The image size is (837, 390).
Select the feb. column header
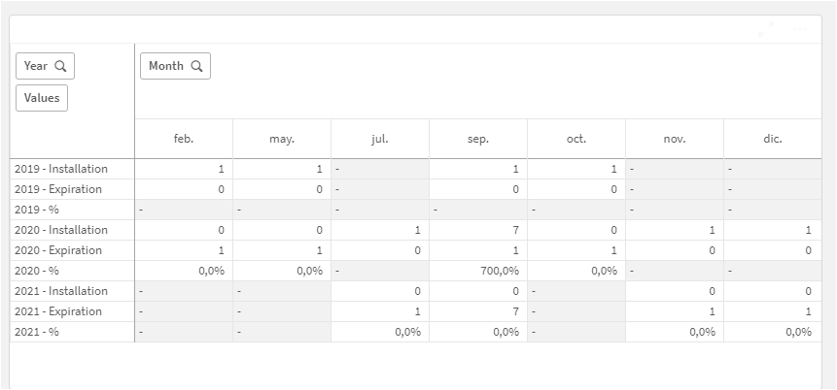[184, 139]
